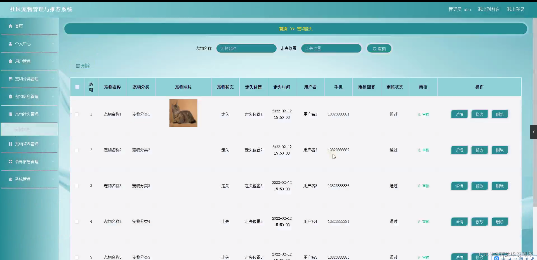Click the 查询 search button
The width and height of the screenshot is (537, 260).
point(379,49)
